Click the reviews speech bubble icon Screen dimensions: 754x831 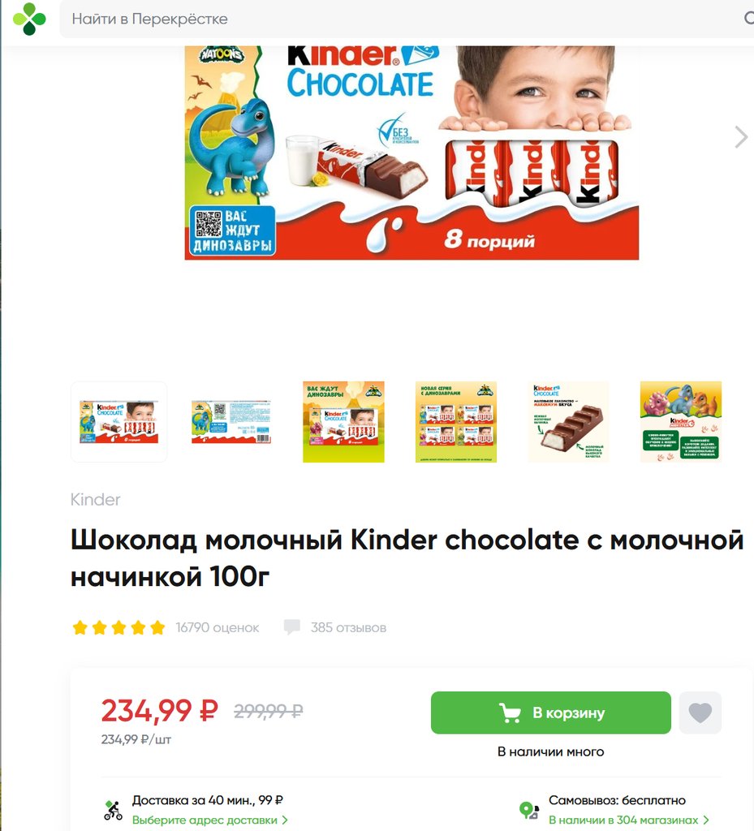point(292,627)
